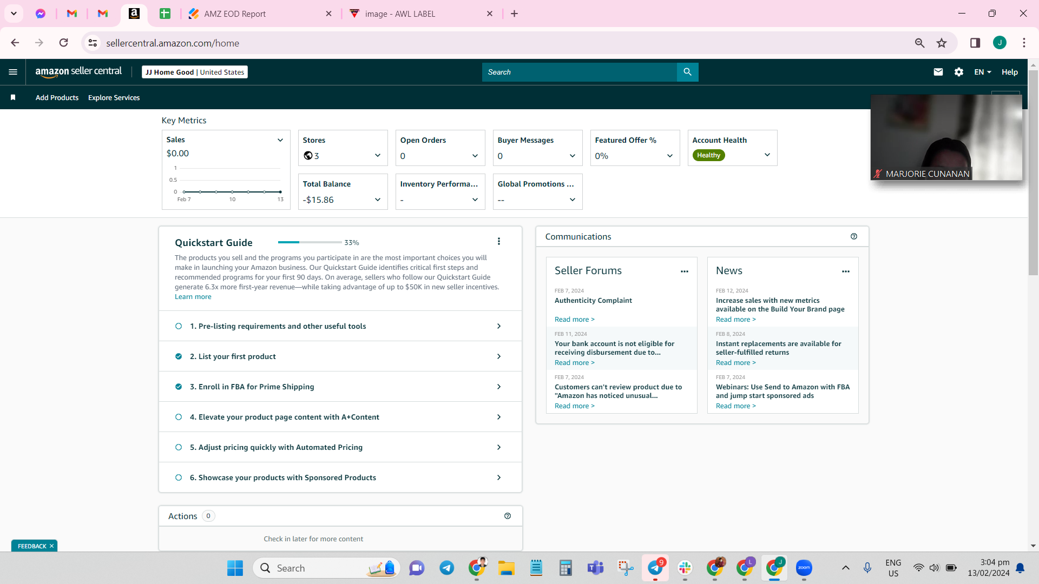Expand step 4 A+Content chevron
This screenshot has width=1039, height=584.
[x=499, y=417]
